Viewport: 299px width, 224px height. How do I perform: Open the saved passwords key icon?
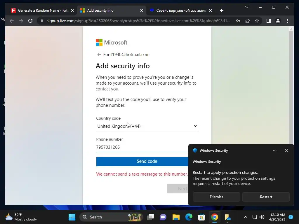[x=238, y=21]
